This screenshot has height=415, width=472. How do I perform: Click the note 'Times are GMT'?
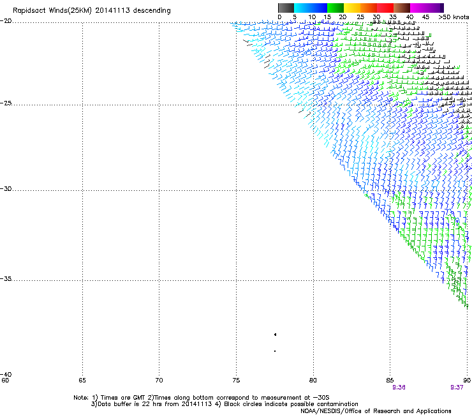[x=122, y=398]
